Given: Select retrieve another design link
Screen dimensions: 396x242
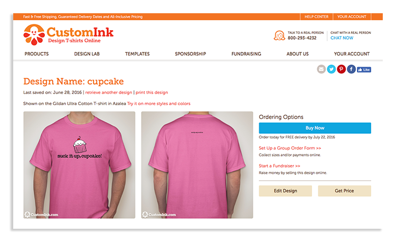Looking at the screenshot, I should 109,92.
